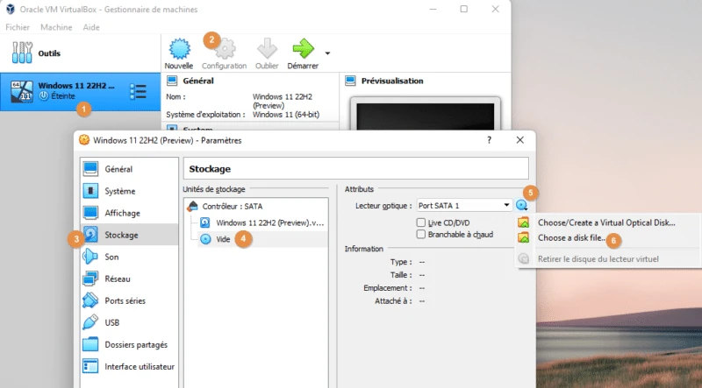
Task: Open the Fichier menu
Action: [18, 27]
